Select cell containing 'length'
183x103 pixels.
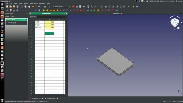pos(40,25)
